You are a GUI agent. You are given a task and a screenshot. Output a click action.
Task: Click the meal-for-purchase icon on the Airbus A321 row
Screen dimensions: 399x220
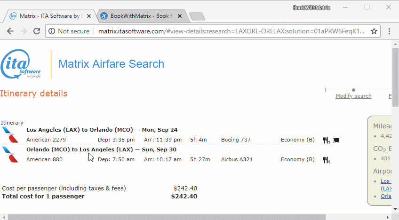326,160
